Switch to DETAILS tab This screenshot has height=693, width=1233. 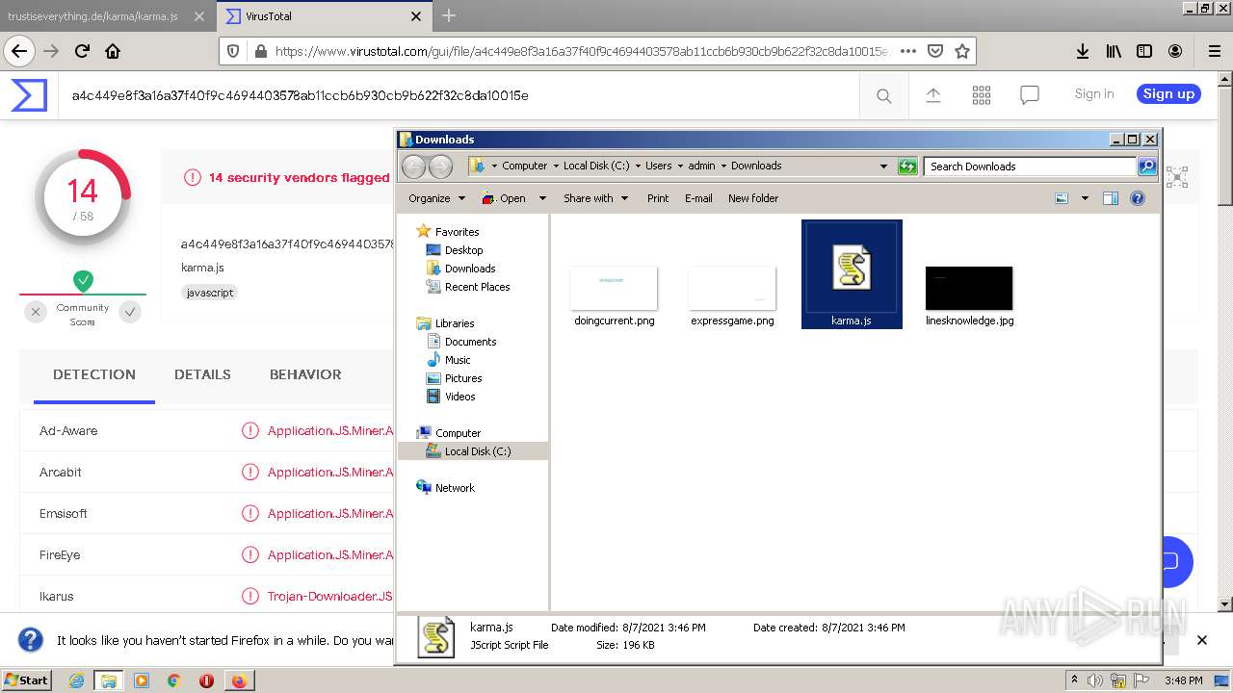[202, 374]
